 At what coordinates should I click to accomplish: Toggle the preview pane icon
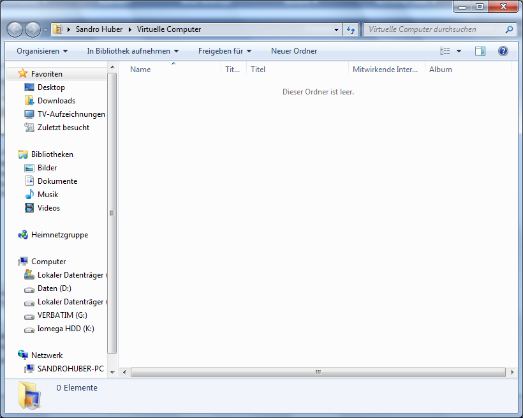[480, 51]
